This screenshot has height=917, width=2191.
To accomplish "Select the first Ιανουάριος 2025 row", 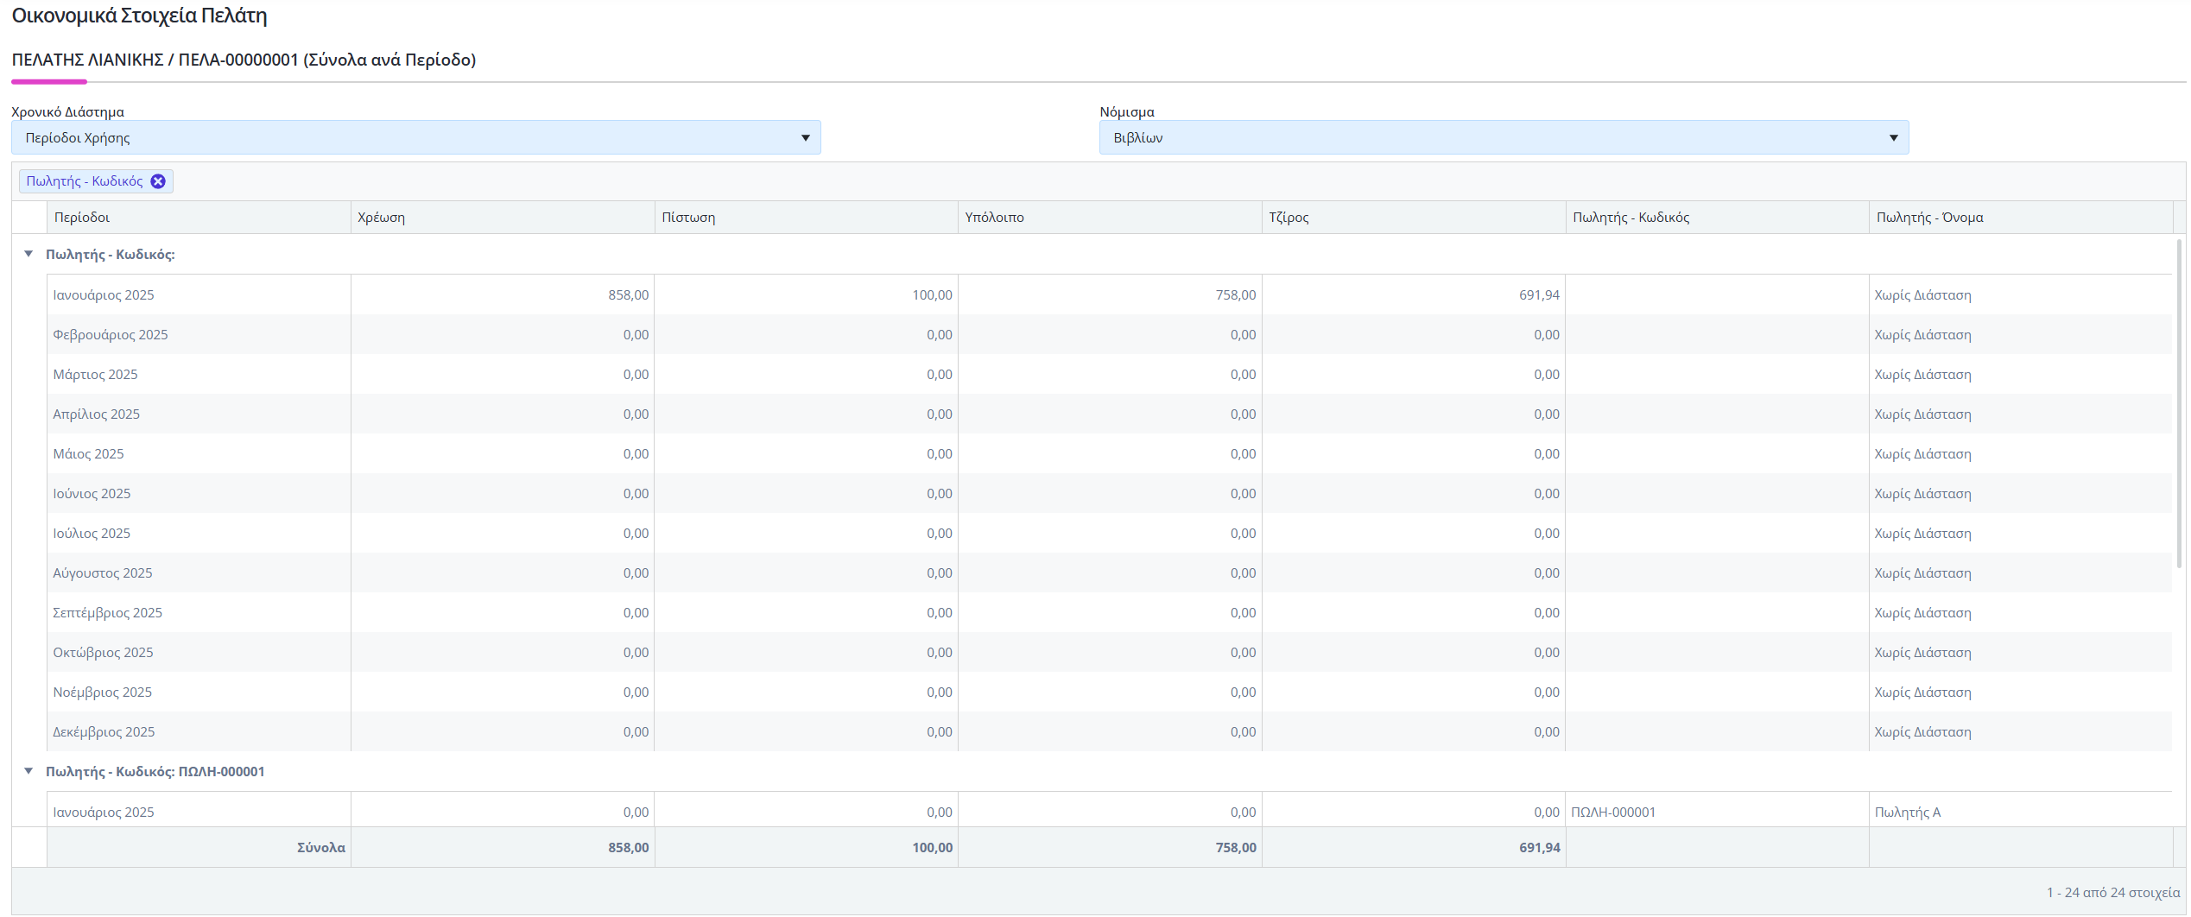I will coord(1109,295).
